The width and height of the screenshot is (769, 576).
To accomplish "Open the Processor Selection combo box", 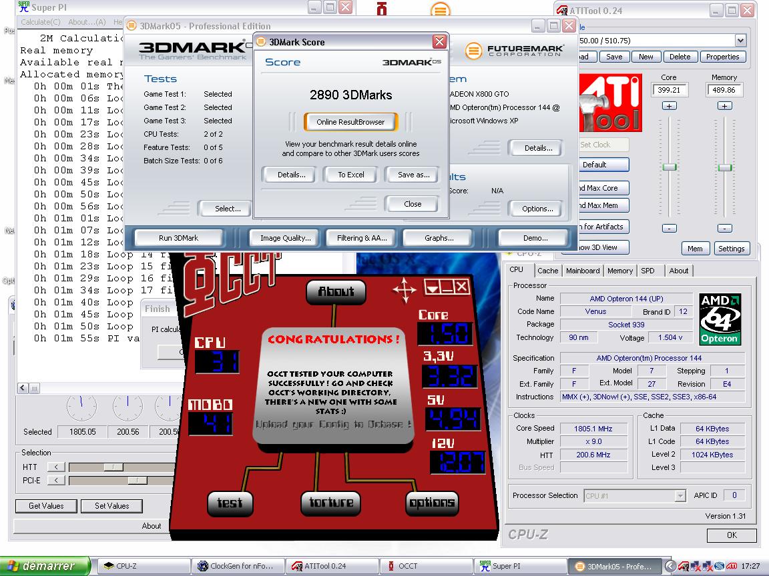I will [x=634, y=496].
